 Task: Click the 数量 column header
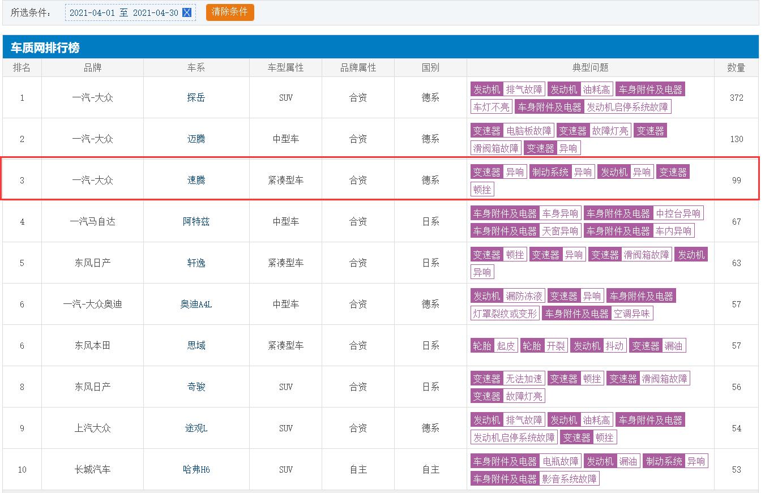736,68
